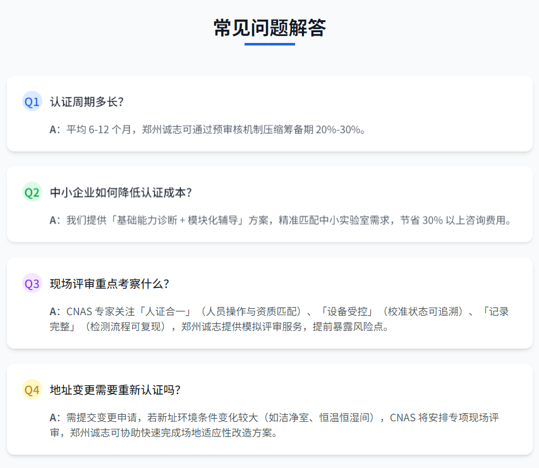Click the "A:" label in Q3 answer
This screenshot has height=468, width=539.
pos(55,311)
